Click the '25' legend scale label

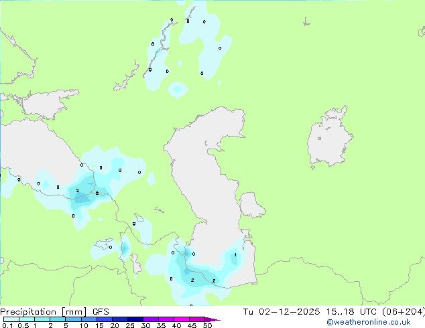coord(130,325)
